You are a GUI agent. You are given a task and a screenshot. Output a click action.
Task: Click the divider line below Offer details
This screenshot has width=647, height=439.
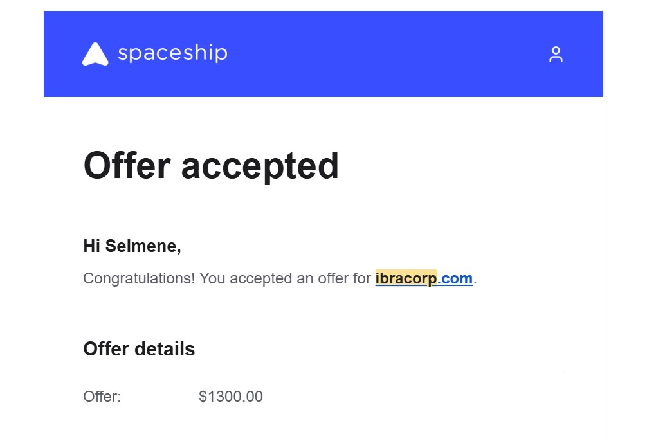pyautogui.click(x=323, y=373)
